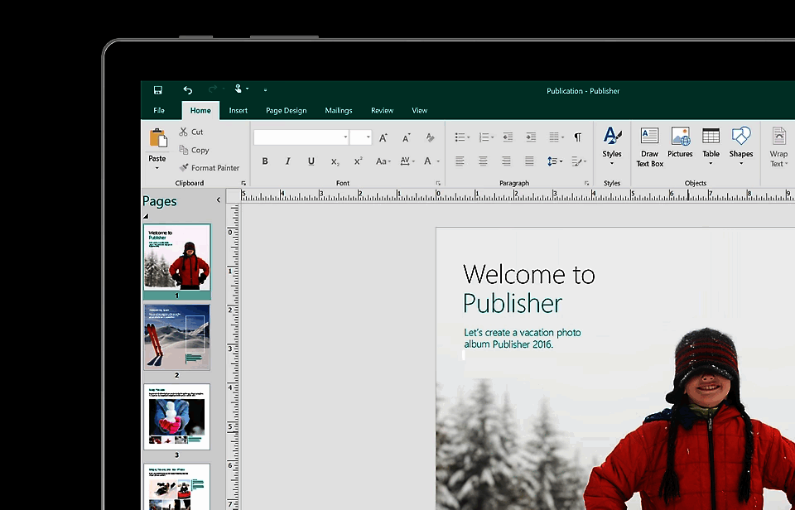Toggle bold formatting on selected text
The width and height of the screenshot is (795, 510).
[x=264, y=161]
